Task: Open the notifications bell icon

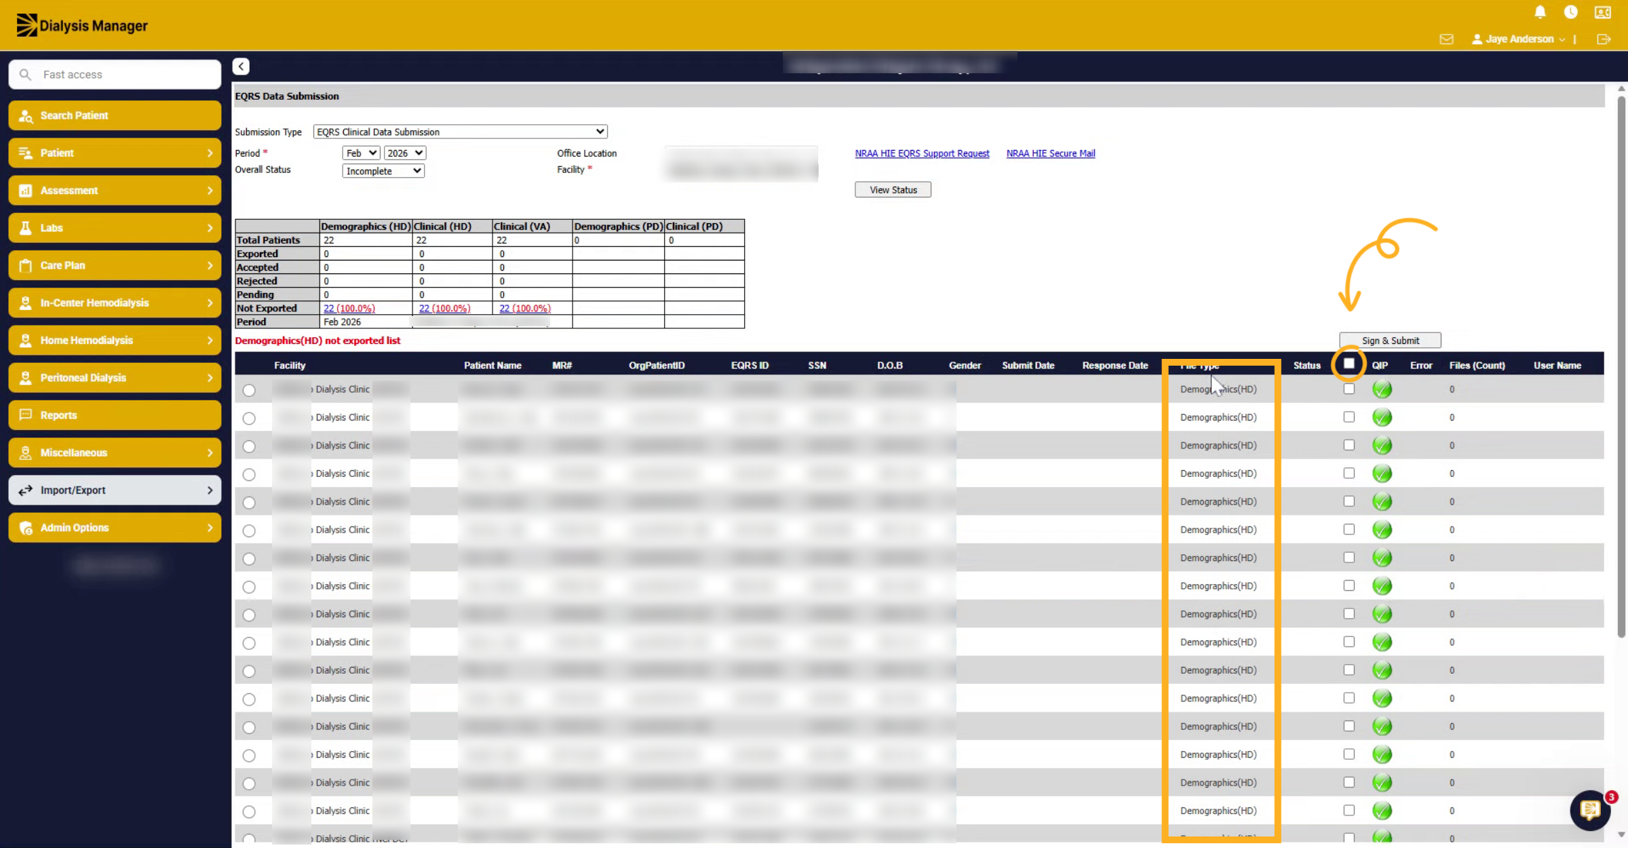Action: coord(1540,12)
